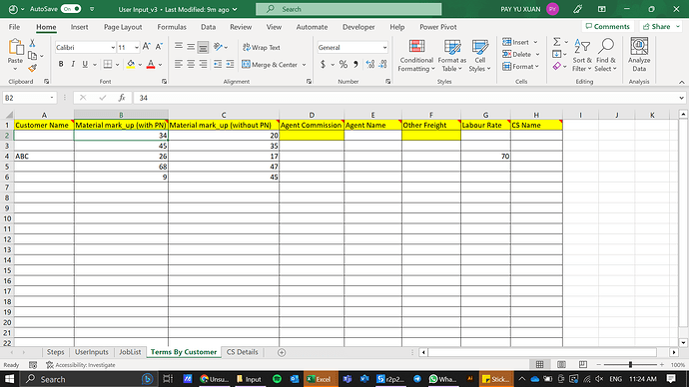Toggle the AutoSave switch
Screen dimensions: 689x387
pos(71,9)
